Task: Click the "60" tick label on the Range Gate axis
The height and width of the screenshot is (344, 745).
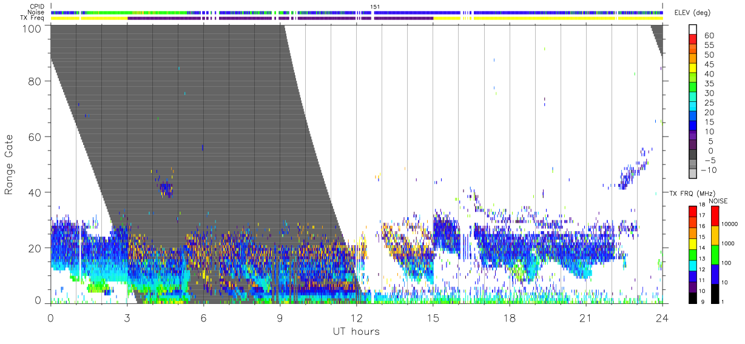Action: click(35, 137)
